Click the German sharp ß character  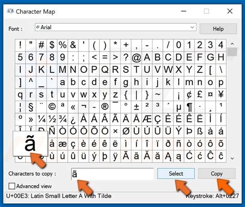tap(200, 132)
